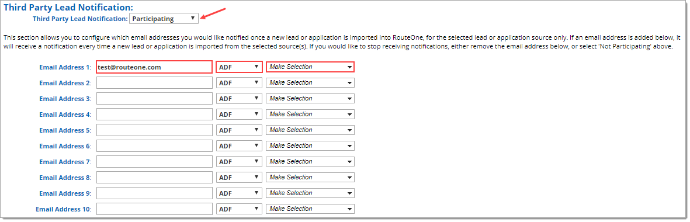This screenshot has height=222, width=690.
Task: Expand the ADF dropdown for Email Address 6
Action: [240, 146]
